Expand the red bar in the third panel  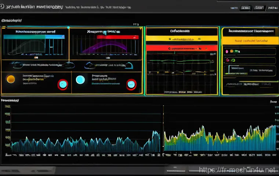click(182, 48)
